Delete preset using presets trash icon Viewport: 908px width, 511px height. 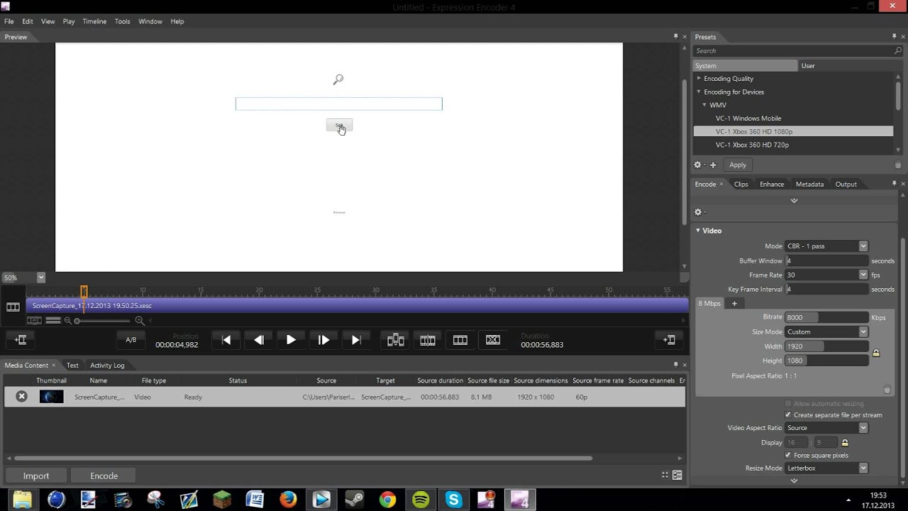[897, 165]
